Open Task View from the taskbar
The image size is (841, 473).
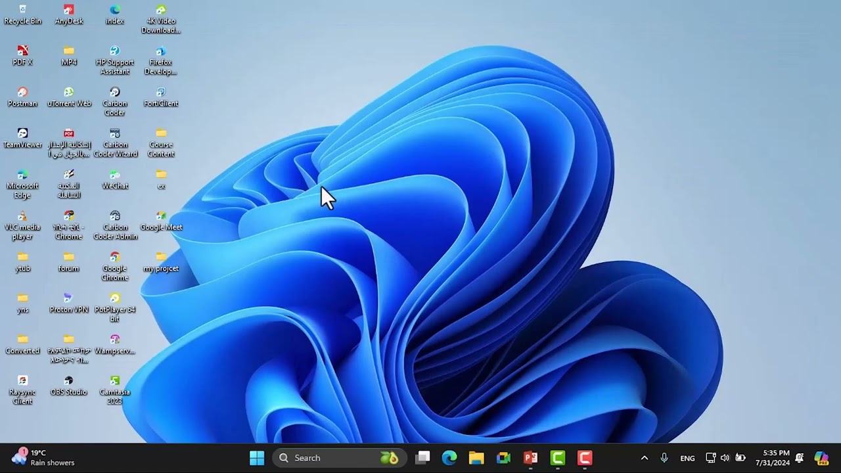(423, 458)
